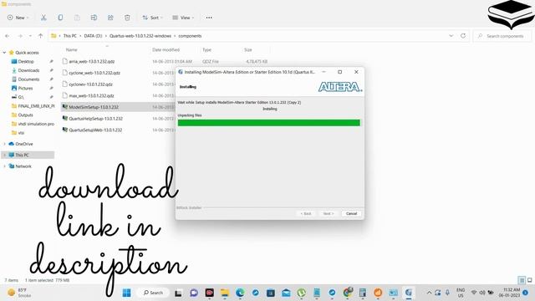Viewport: 535px width, 301px height.
Task: Expand the Network tree node
Action: 4,166
